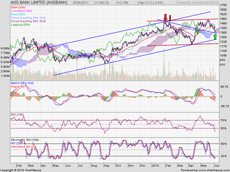Select the RSI 30% level label

coord(223,128)
